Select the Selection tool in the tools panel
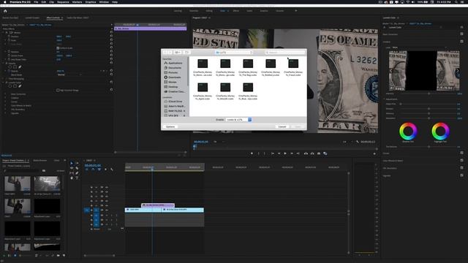The width and height of the screenshot is (468, 263). coord(72,163)
